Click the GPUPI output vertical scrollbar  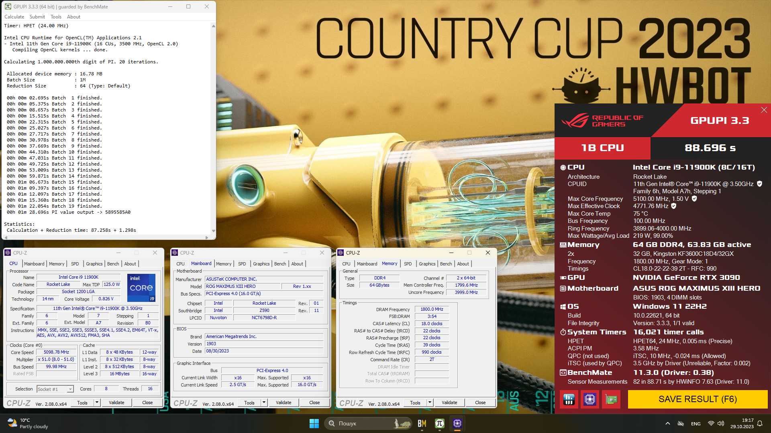[x=213, y=128]
